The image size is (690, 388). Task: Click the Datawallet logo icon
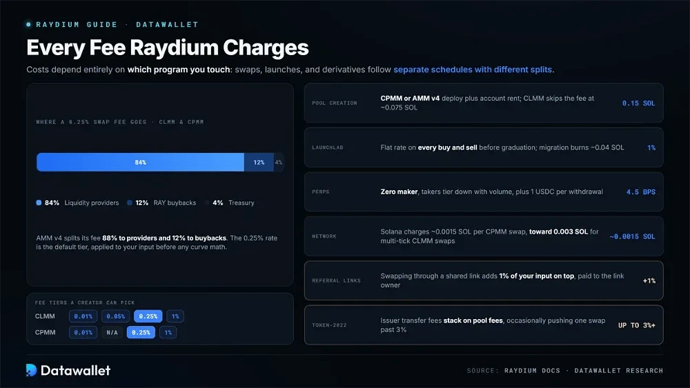(31, 370)
